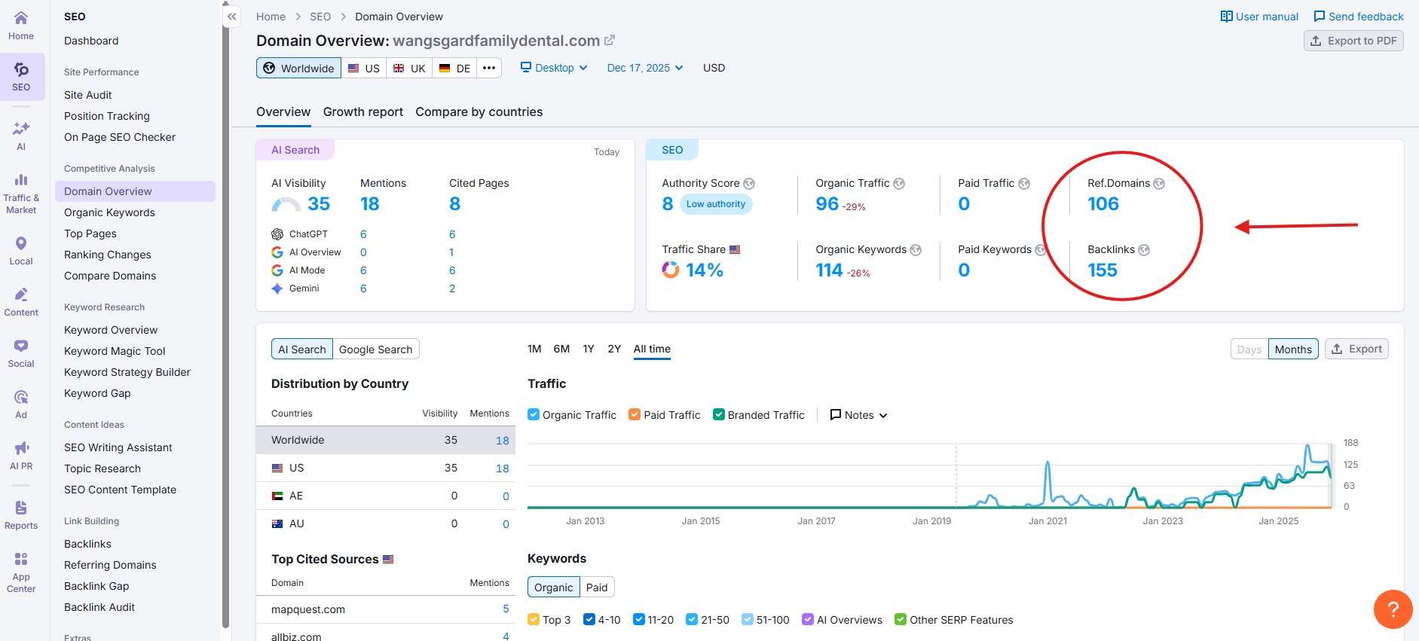
Task: Open the AI sparkle icon in left rail
Action: pyautogui.click(x=21, y=128)
